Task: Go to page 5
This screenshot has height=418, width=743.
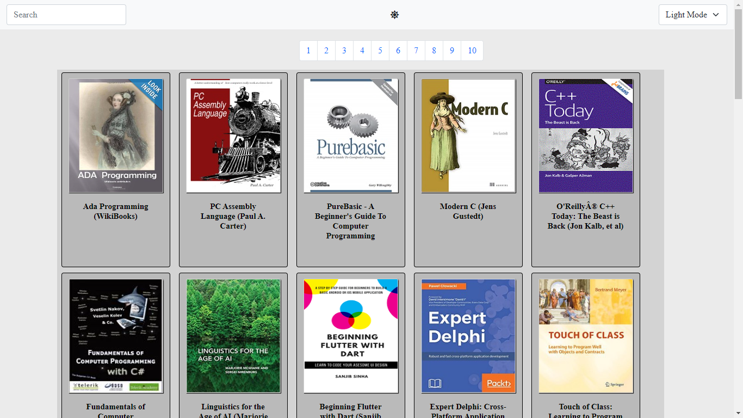Action: (x=380, y=51)
